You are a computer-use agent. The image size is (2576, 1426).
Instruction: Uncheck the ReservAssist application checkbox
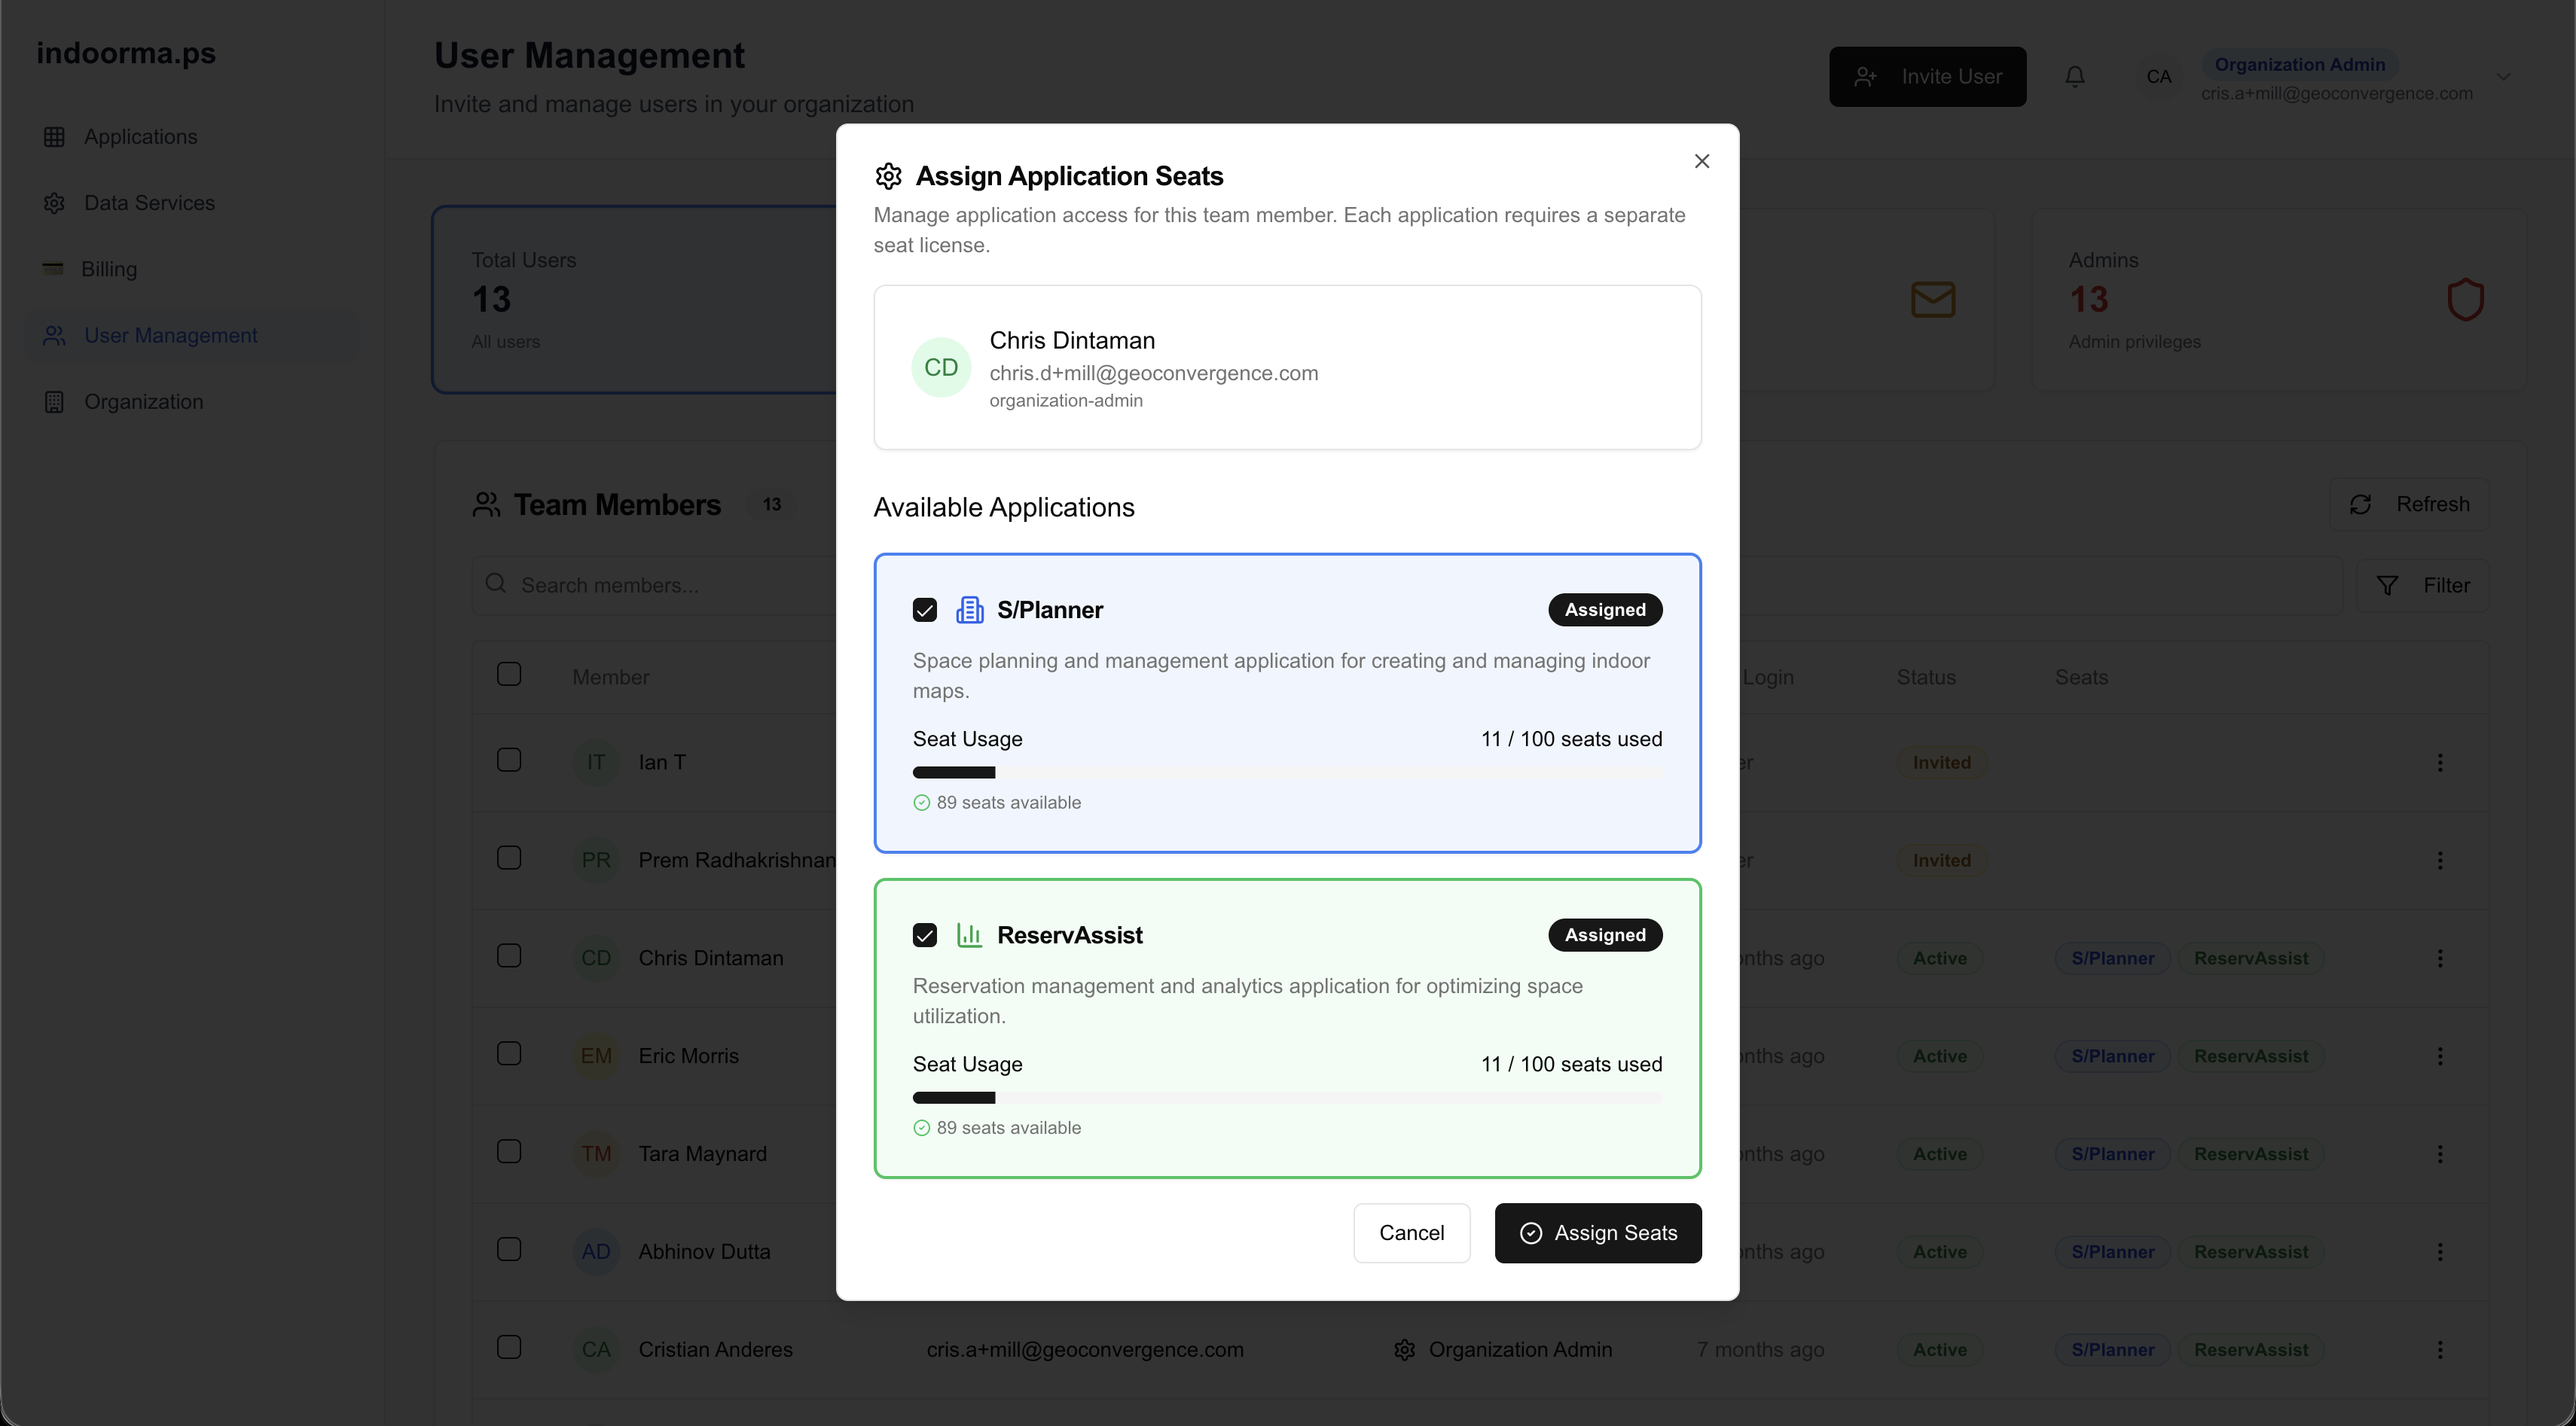click(925, 935)
